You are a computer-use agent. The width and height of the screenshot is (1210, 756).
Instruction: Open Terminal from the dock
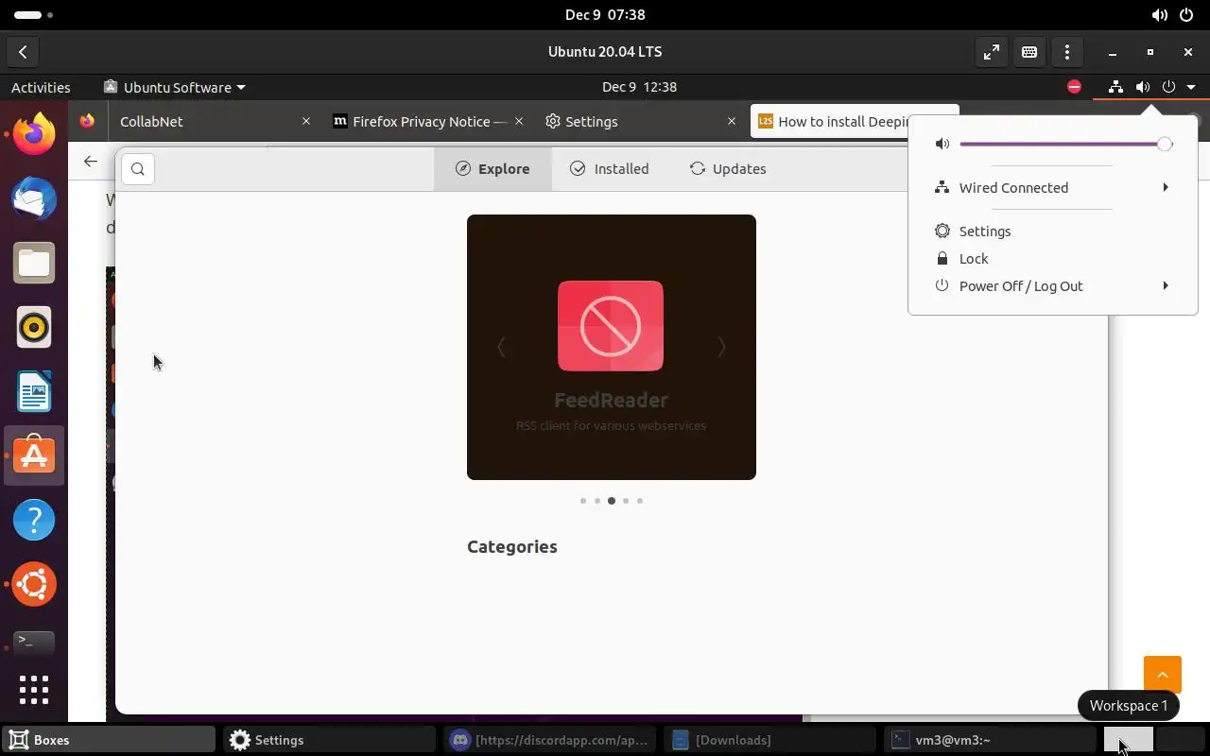click(x=34, y=642)
